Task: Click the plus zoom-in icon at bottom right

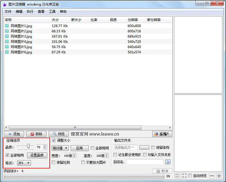Action: pyautogui.click(x=219, y=176)
